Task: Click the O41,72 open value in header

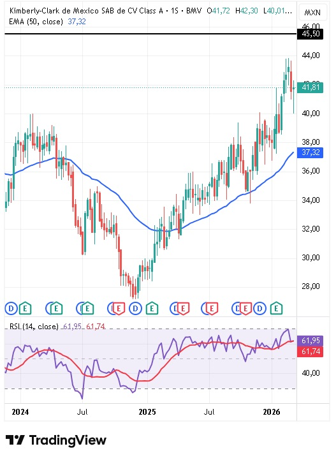Action: coord(219,11)
